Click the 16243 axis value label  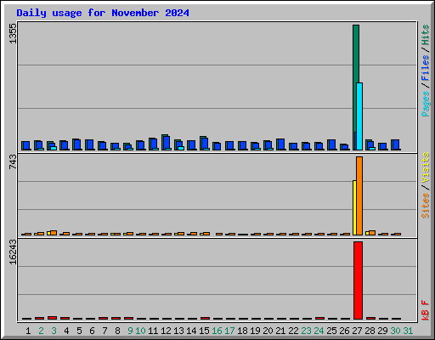tap(13, 252)
